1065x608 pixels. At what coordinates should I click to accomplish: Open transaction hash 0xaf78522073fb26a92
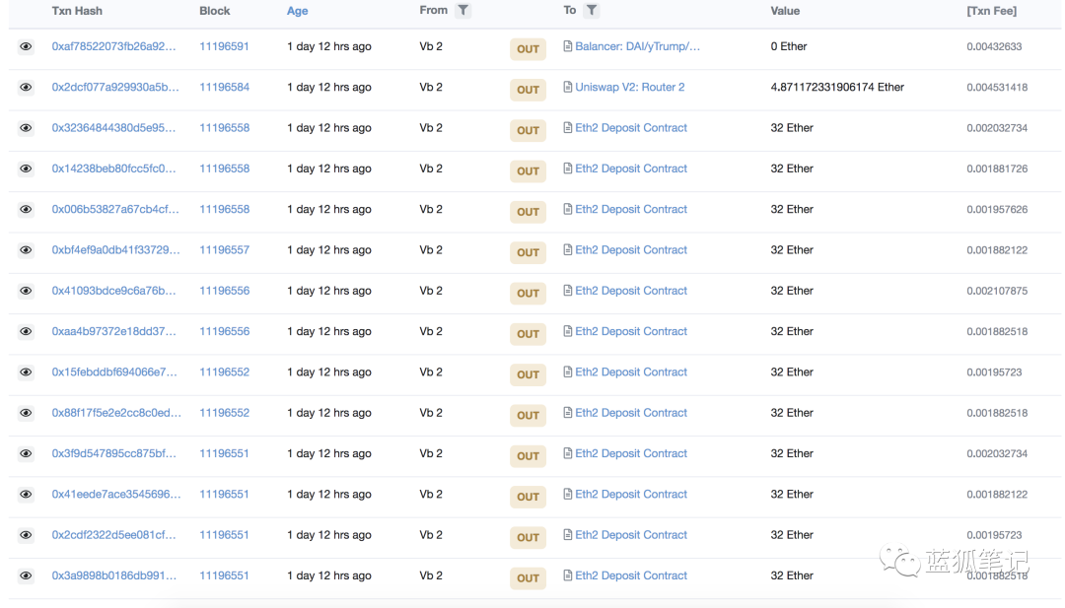coord(113,47)
